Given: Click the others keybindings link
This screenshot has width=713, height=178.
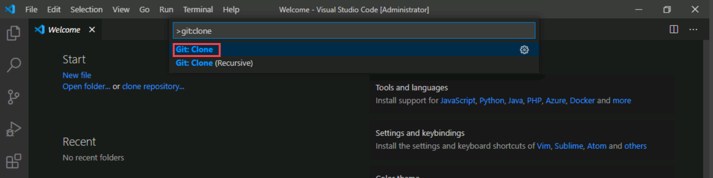Looking at the screenshot, I should [635, 146].
